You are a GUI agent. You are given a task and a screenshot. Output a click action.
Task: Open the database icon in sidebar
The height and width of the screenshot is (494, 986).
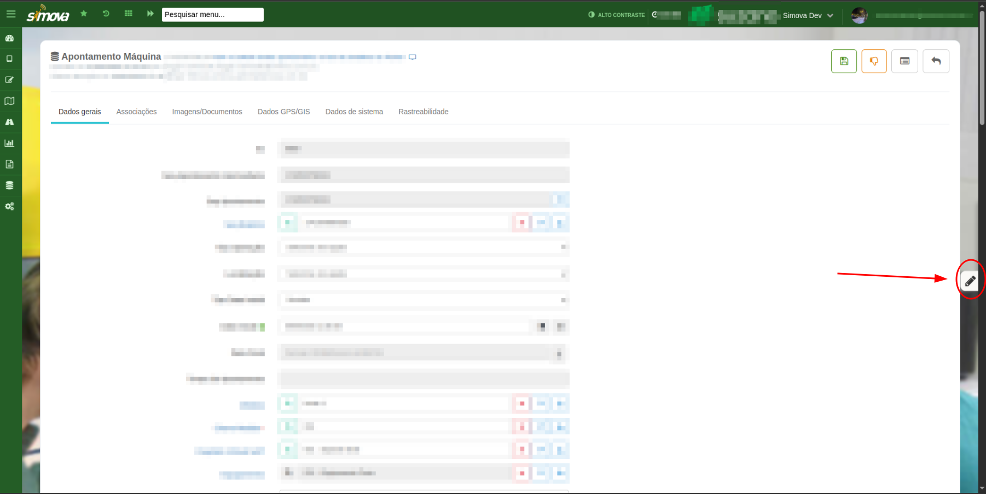[x=9, y=185]
